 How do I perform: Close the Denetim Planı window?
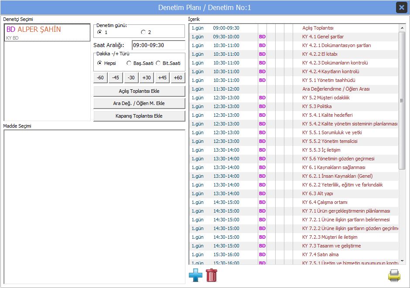(x=401, y=7)
